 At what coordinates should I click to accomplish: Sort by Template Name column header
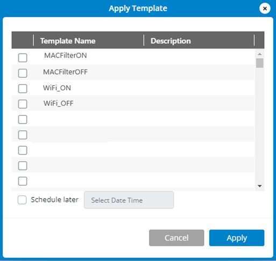68,41
